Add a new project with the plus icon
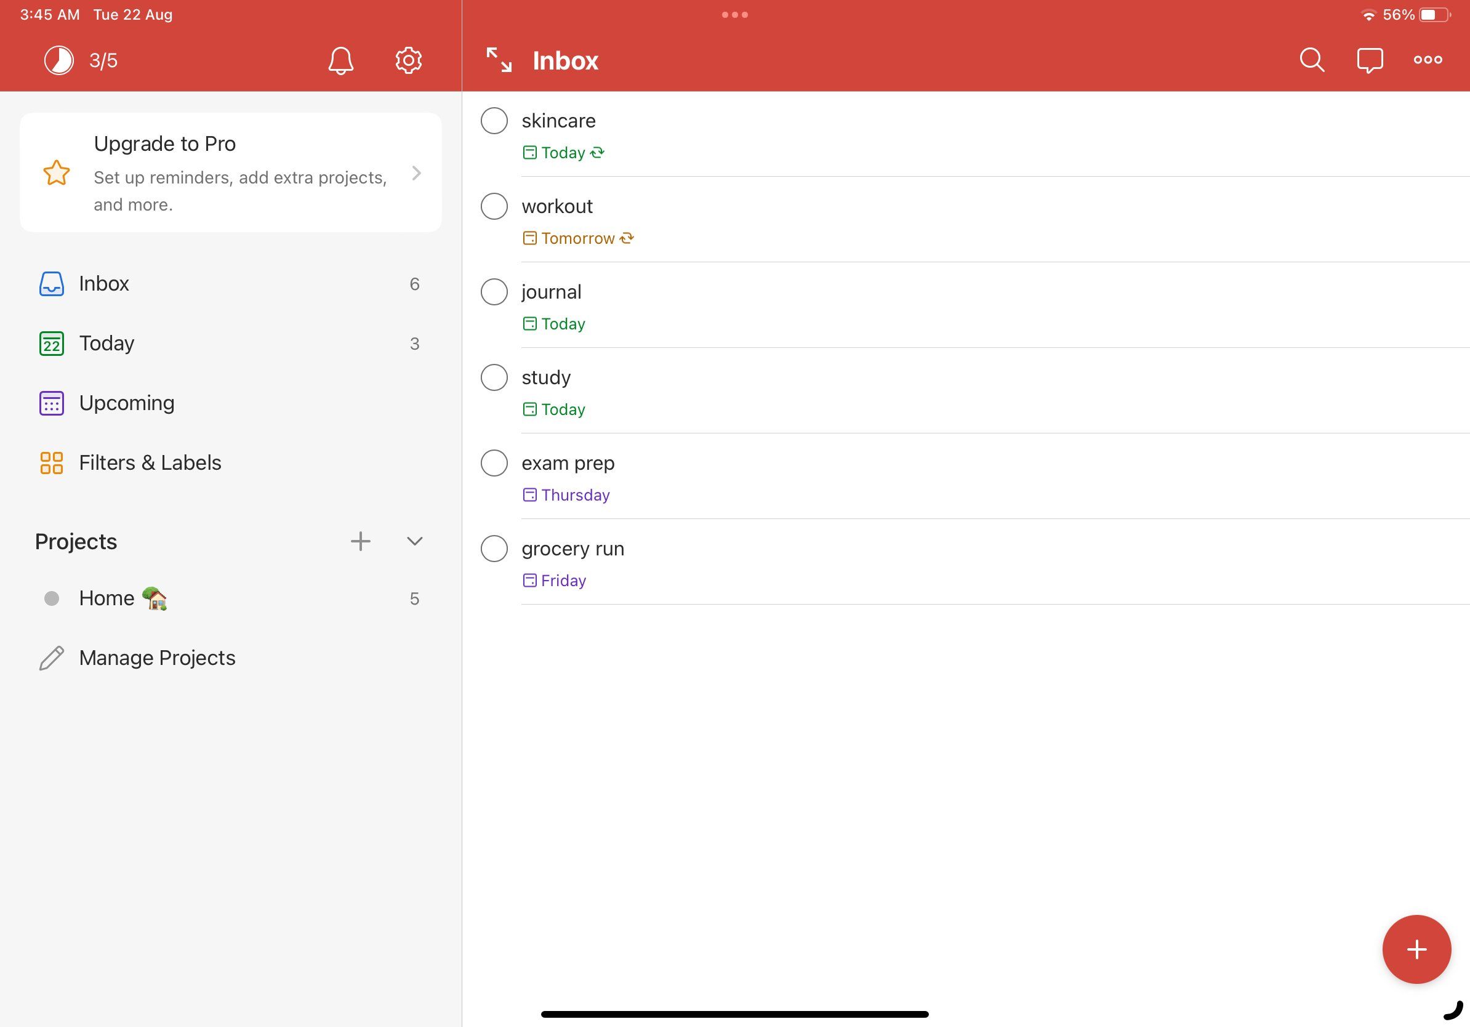 (361, 541)
